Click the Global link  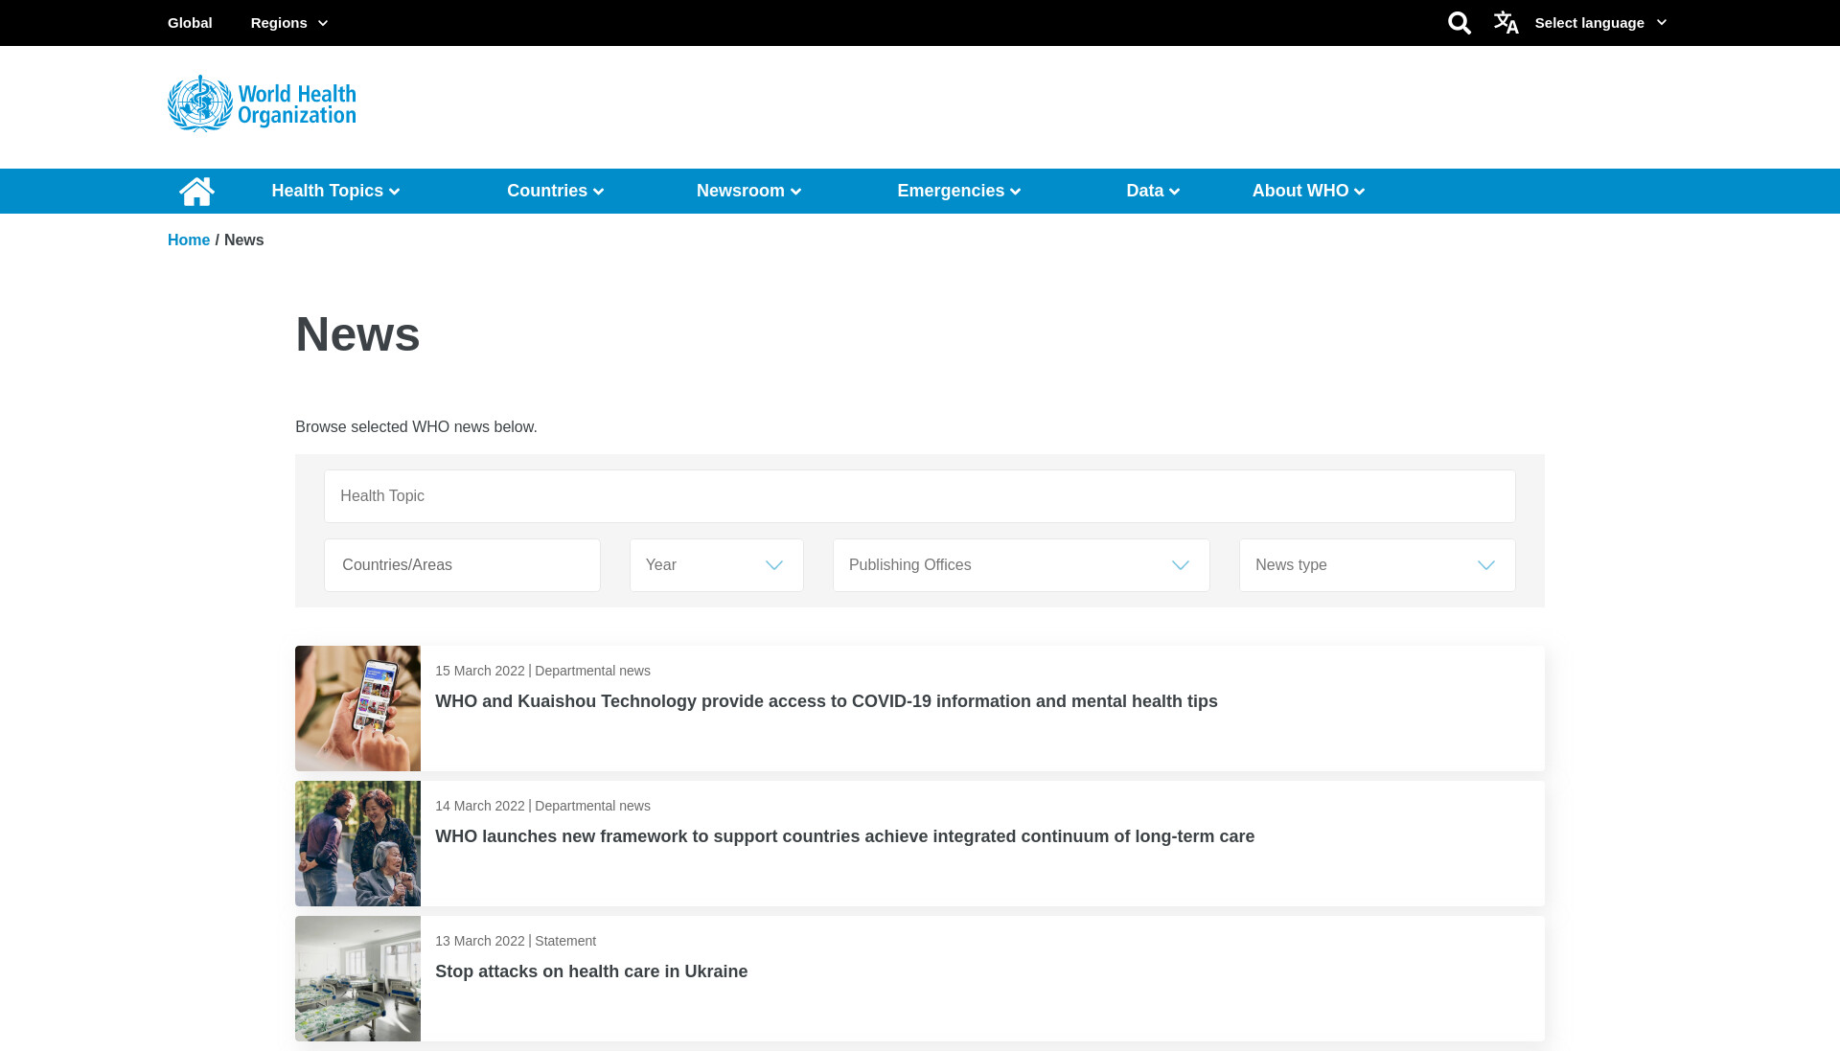(x=190, y=23)
